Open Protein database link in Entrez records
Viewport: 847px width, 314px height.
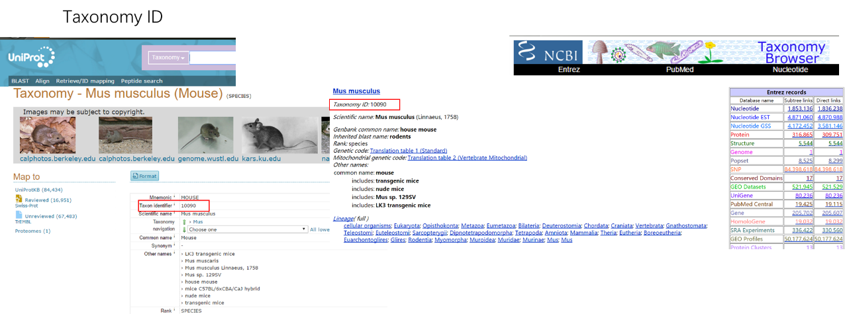740,134
